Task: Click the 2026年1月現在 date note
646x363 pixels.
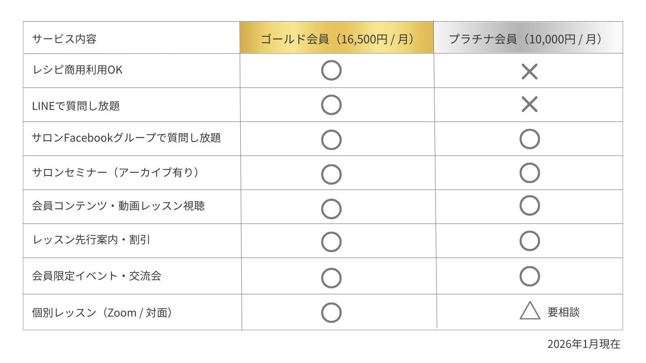Action: (584, 344)
